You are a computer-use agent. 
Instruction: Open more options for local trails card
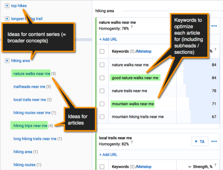[x=214, y=141]
